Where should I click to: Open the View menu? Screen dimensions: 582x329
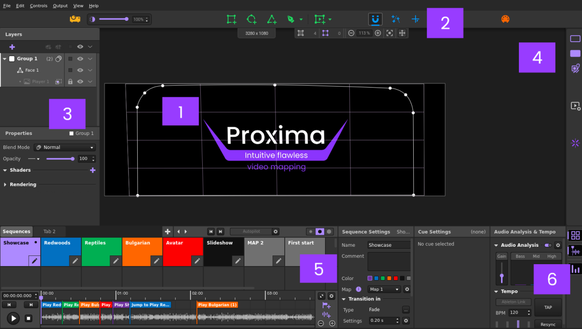(x=79, y=6)
